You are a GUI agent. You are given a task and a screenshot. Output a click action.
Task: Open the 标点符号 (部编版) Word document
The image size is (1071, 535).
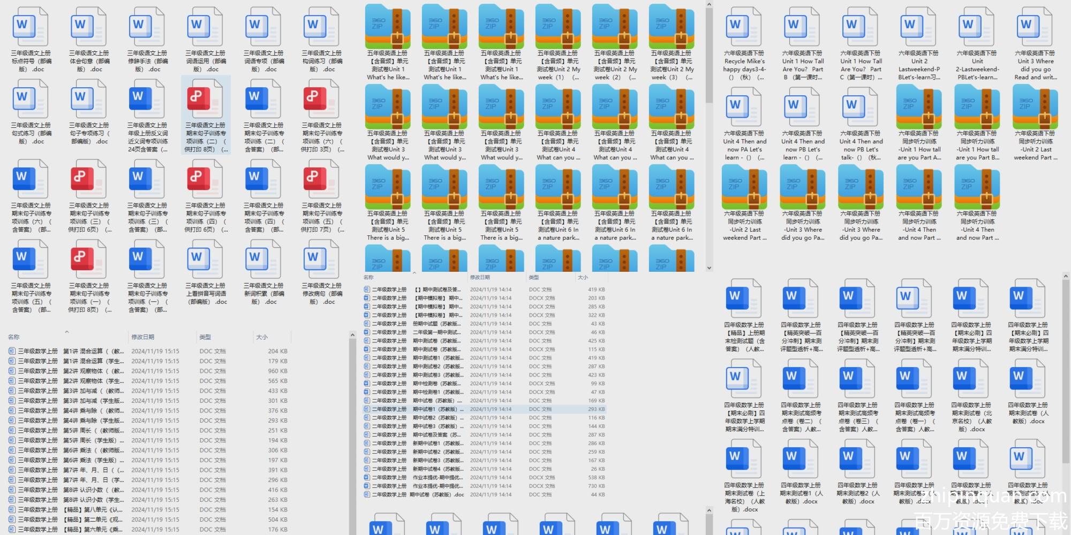[x=31, y=27]
